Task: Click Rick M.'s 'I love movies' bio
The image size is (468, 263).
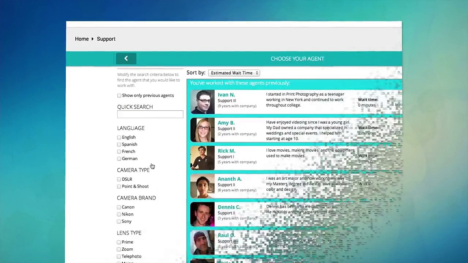Action: (x=310, y=153)
